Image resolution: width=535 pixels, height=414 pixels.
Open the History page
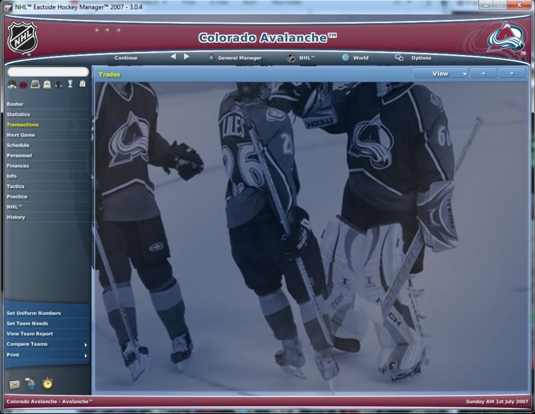tap(48, 217)
